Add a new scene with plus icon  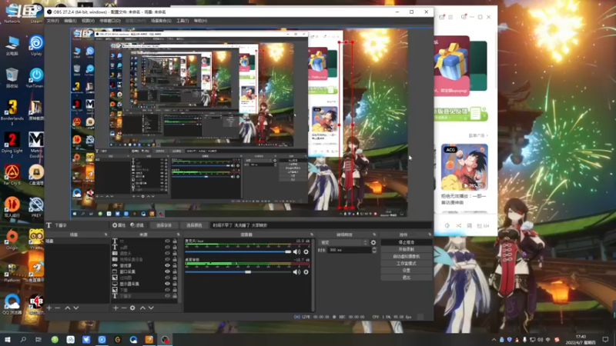coord(49,308)
